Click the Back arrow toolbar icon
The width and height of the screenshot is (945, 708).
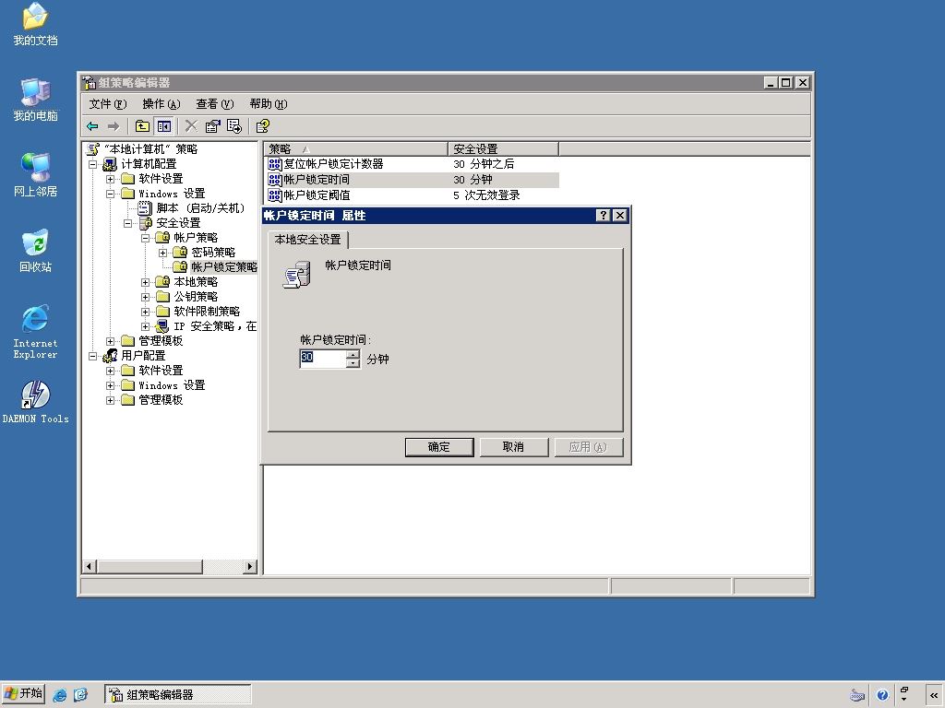click(92, 125)
